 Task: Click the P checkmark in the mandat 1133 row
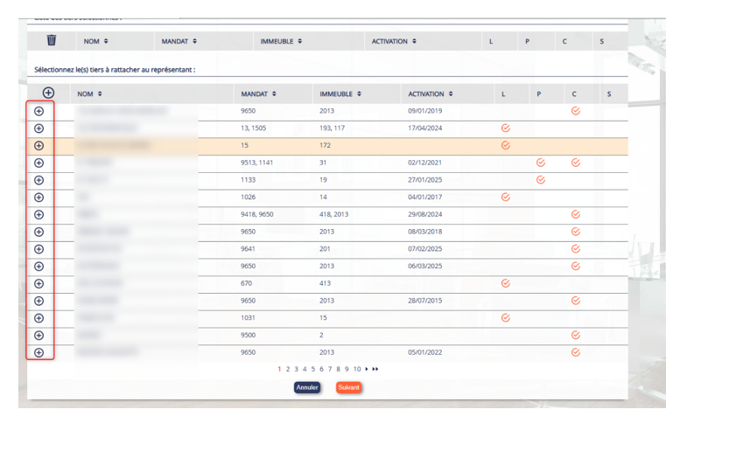pos(540,180)
